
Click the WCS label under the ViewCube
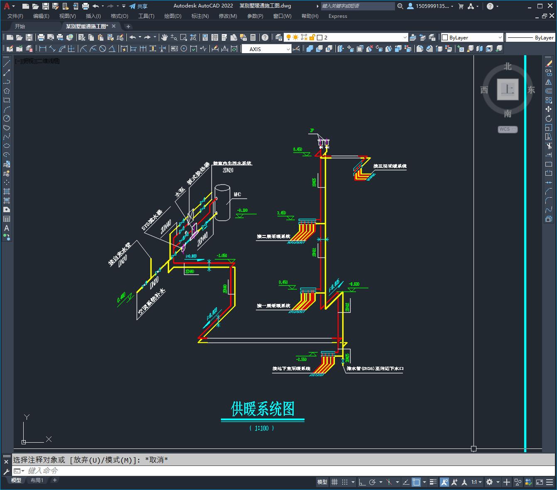click(x=508, y=129)
